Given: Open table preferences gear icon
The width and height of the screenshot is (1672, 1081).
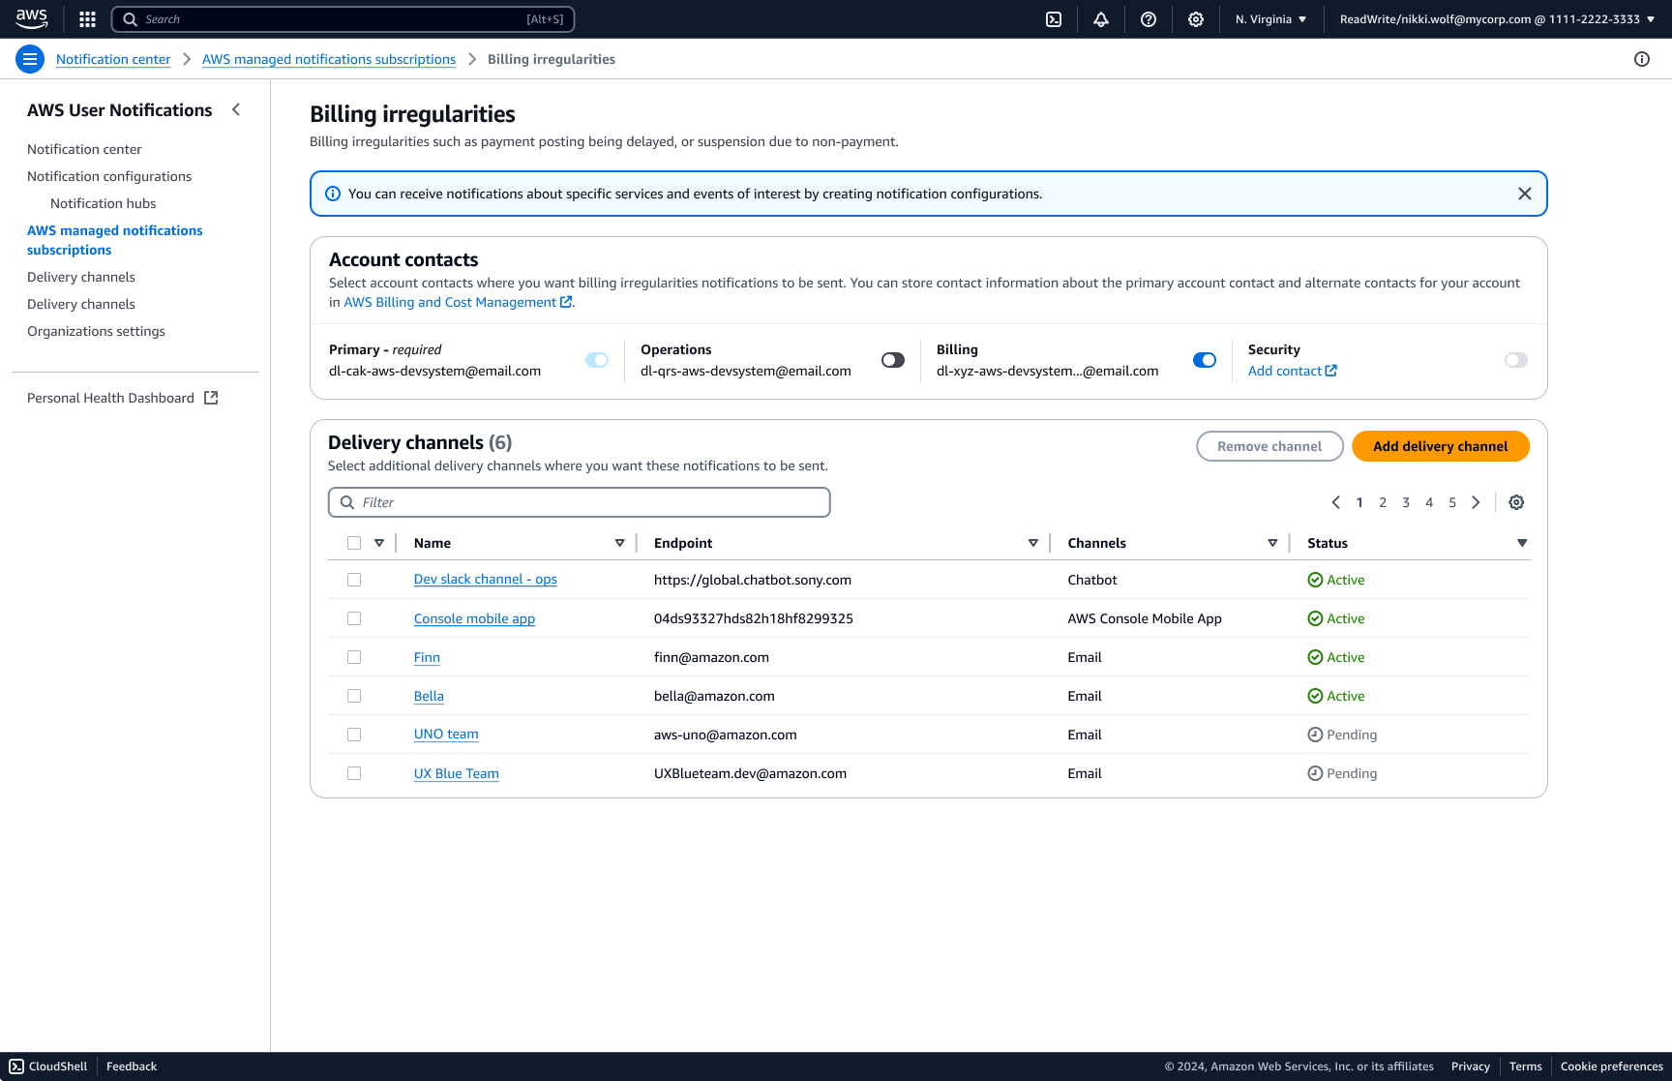Looking at the screenshot, I should (x=1516, y=502).
